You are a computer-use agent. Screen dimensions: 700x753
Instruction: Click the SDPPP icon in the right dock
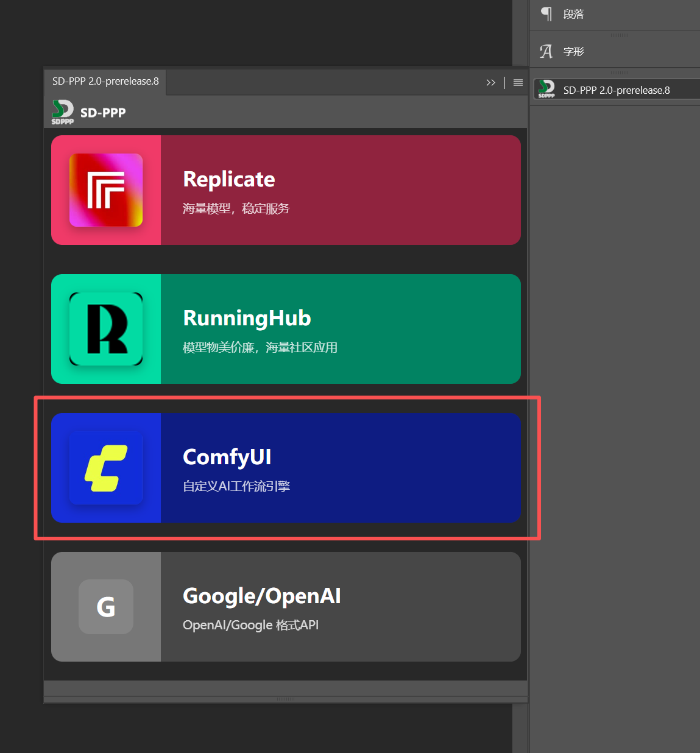click(546, 90)
